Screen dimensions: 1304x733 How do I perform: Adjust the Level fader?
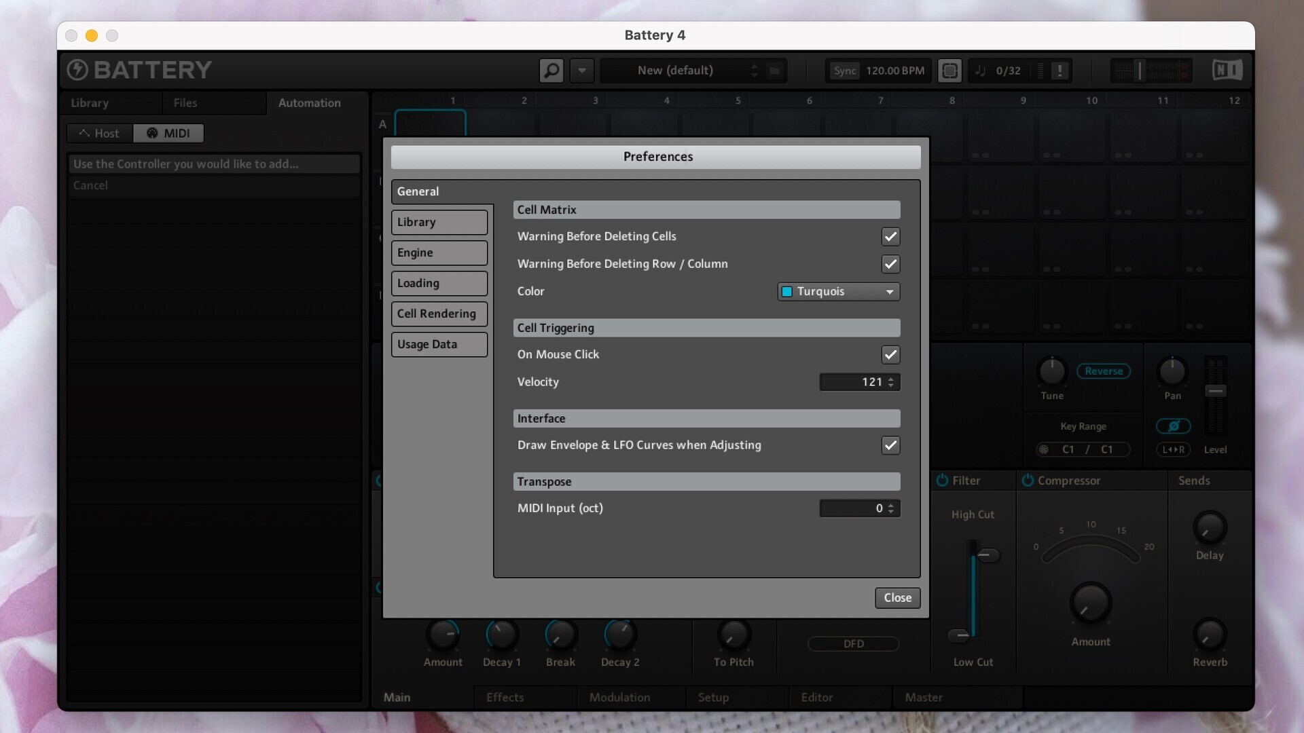click(1215, 392)
